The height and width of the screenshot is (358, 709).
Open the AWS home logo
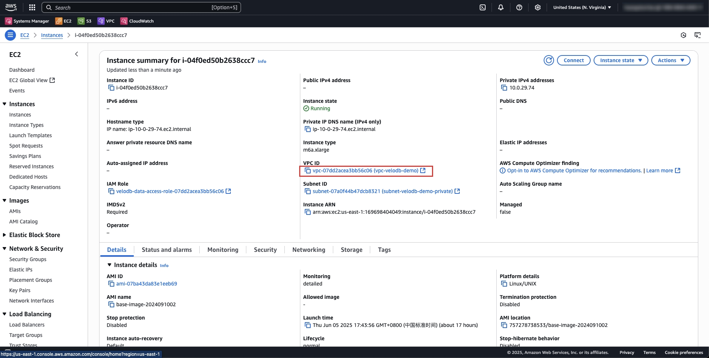pyautogui.click(x=11, y=7)
